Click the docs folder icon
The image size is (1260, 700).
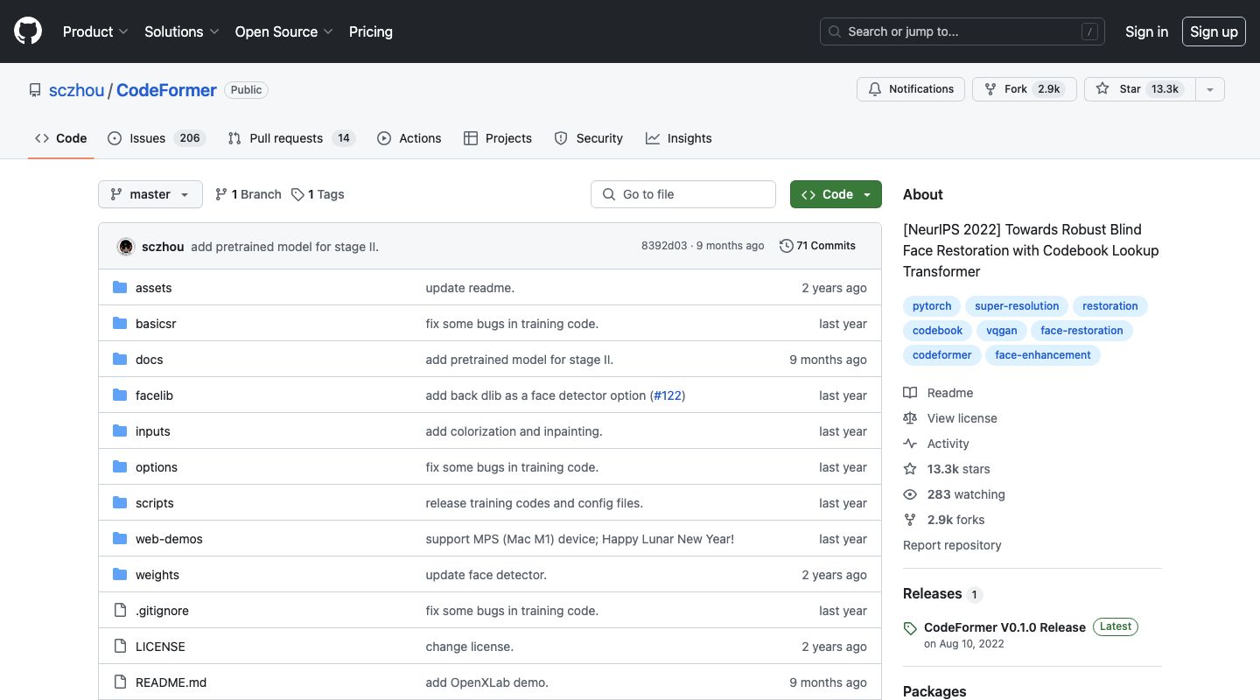(x=120, y=360)
